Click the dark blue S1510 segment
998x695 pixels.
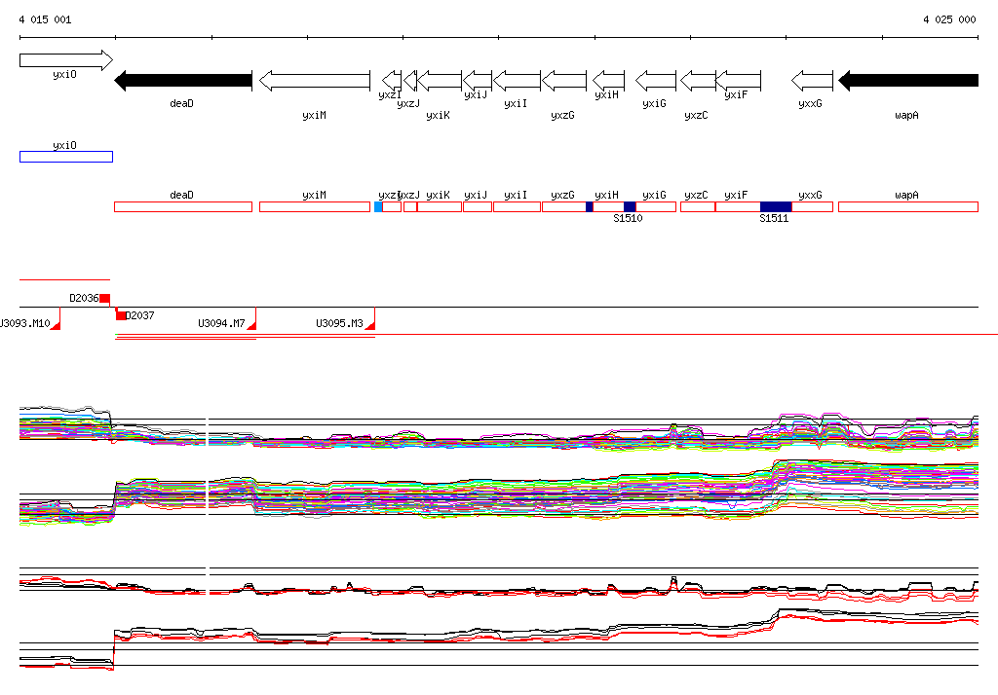pos(630,206)
